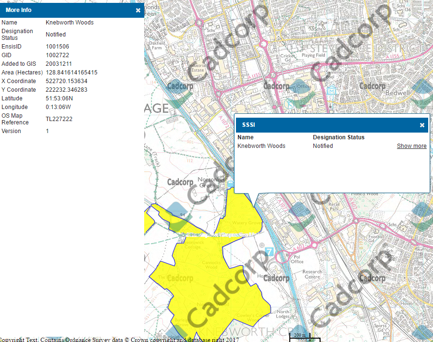Click the Research Centre label on map

[311, 274]
